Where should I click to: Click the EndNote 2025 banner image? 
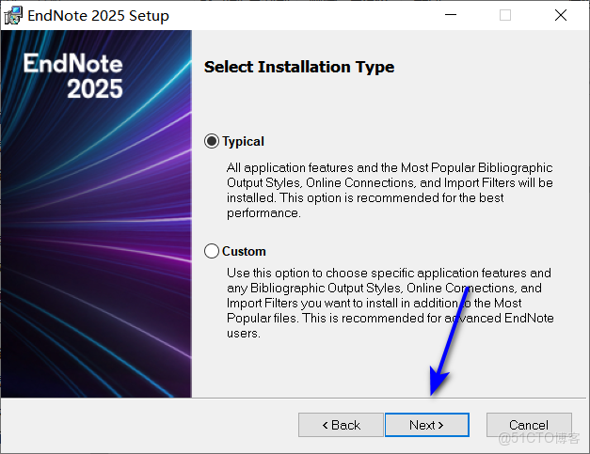coord(96,214)
